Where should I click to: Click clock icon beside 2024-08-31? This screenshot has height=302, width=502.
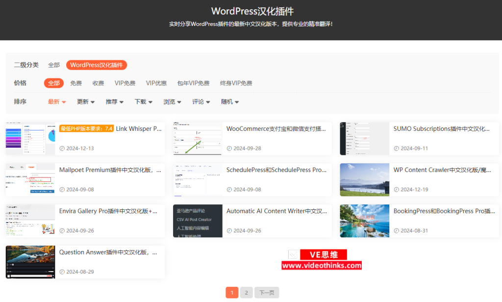pos(396,230)
